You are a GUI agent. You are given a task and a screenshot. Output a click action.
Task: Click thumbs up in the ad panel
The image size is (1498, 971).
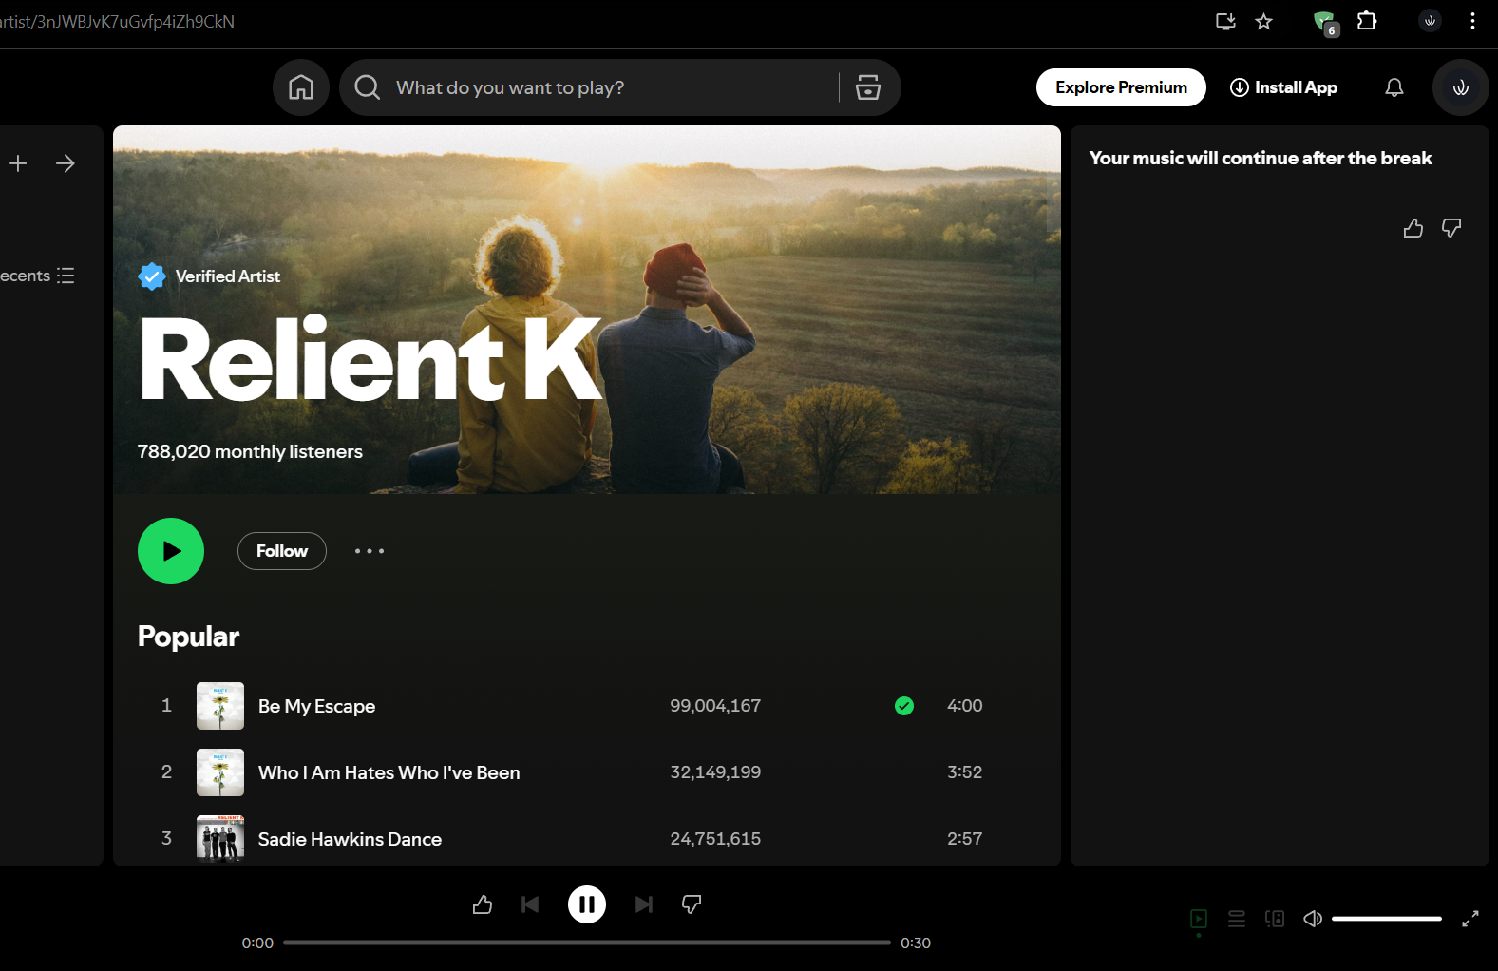coord(1413,228)
